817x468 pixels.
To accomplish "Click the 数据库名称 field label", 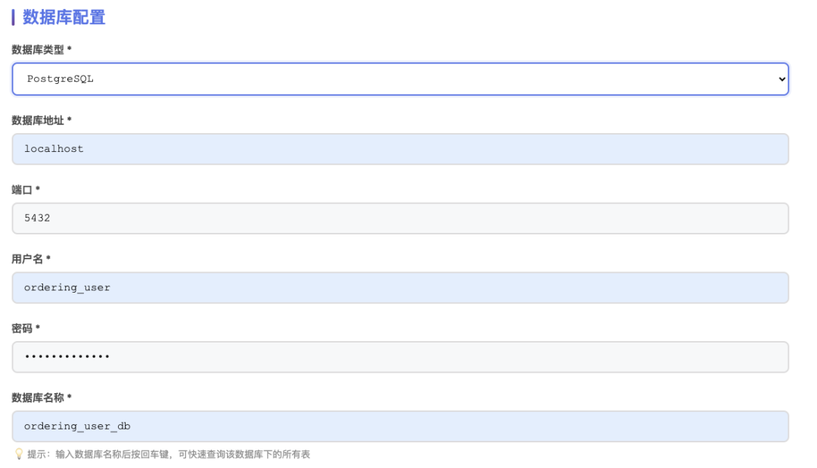I will [x=38, y=398].
